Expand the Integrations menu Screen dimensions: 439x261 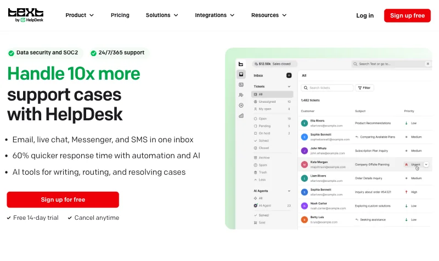[215, 15]
